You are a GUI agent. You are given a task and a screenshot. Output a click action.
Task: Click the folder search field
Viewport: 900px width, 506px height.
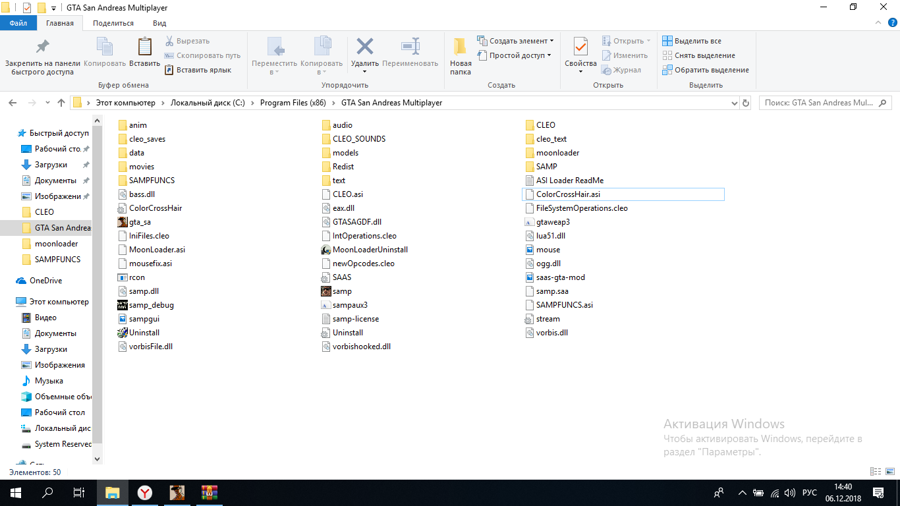pos(826,103)
